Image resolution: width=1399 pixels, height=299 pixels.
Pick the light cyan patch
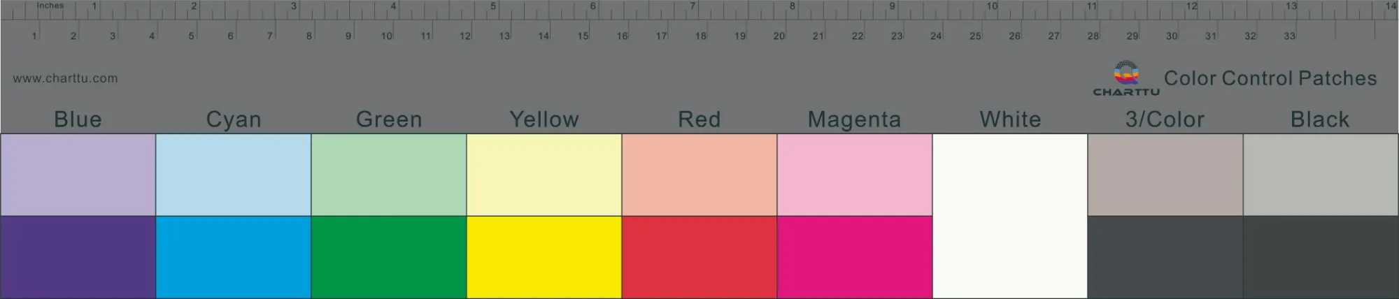point(234,175)
